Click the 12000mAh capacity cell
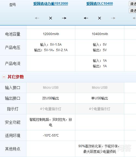 [51, 34]
